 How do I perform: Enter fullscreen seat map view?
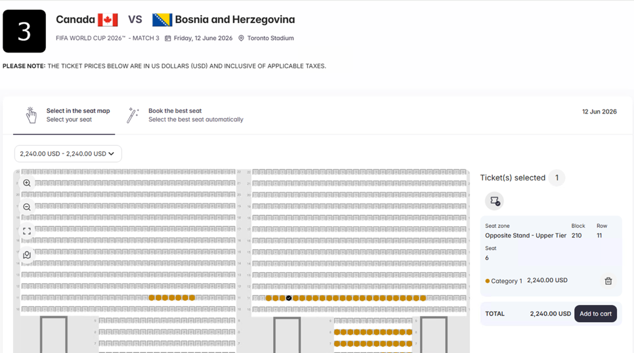pos(27,231)
